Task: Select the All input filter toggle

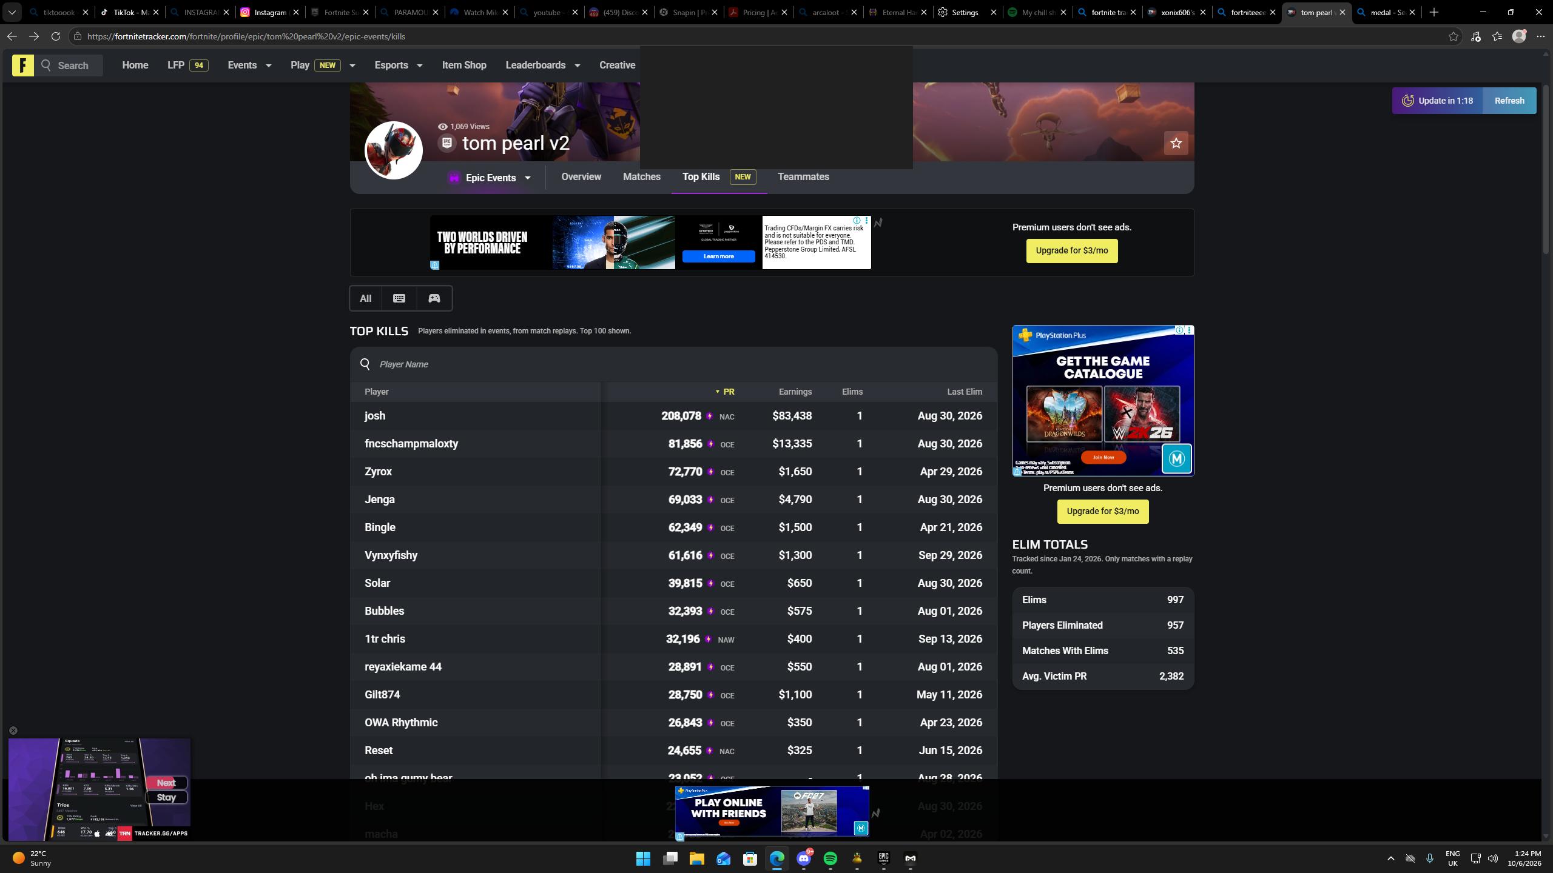Action: click(365, 298)
